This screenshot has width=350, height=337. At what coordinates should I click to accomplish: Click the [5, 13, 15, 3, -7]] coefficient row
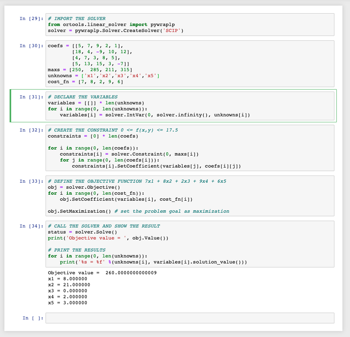coord(100,64)
